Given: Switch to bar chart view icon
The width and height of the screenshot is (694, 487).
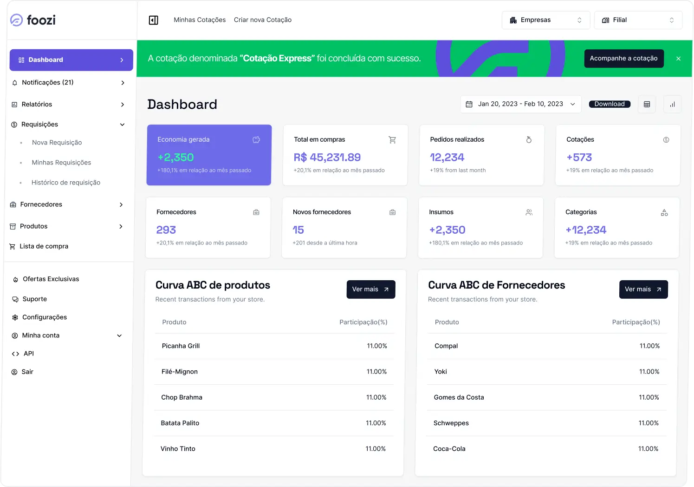Looking at the screenshot, I should 672,104.
